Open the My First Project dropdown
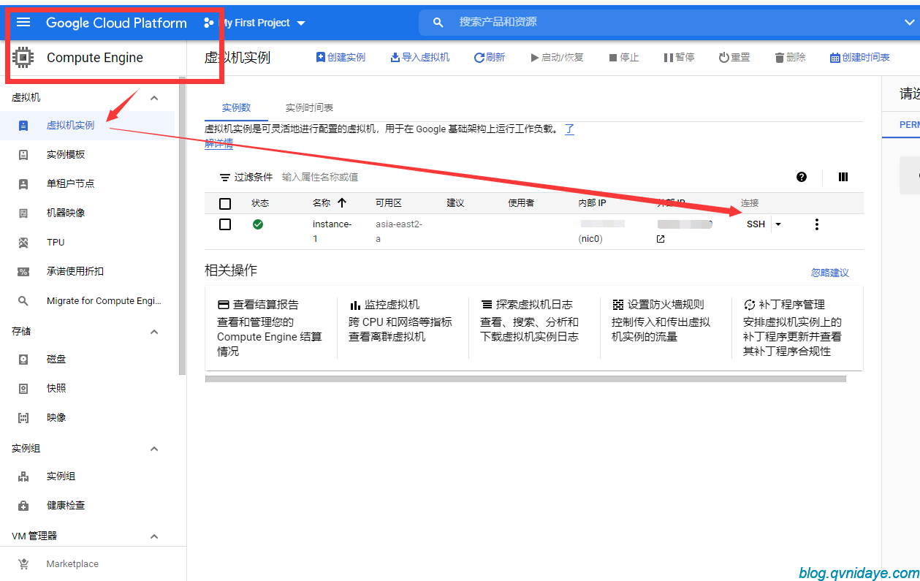 click(x=262, y=23)
